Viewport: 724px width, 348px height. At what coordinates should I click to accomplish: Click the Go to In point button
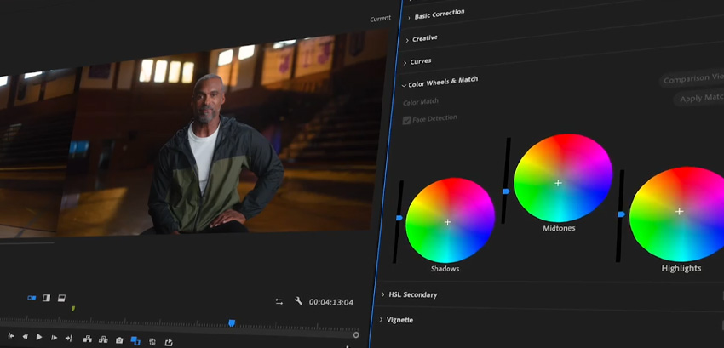click(11, 337)
